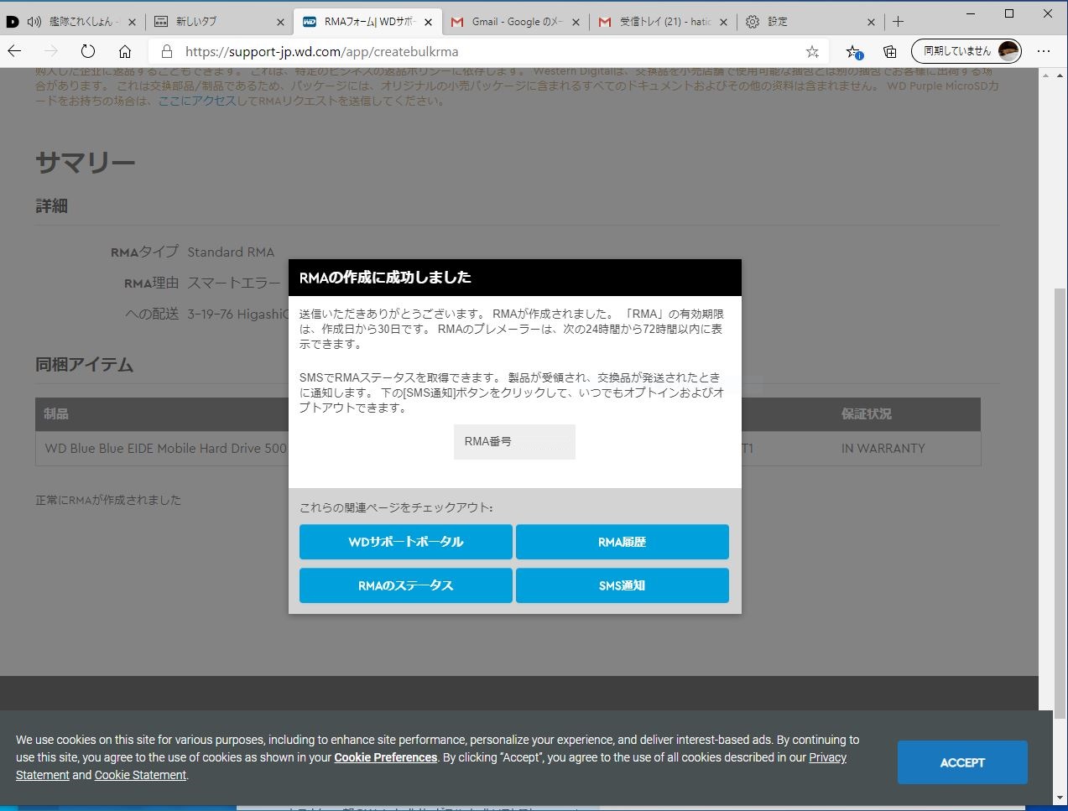Open a new tab with the plus icon
Viewport: 1068px width, 811px height.
[898, 22]
